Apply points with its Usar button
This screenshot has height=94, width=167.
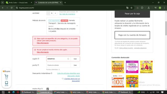click(x=75, y=65)
